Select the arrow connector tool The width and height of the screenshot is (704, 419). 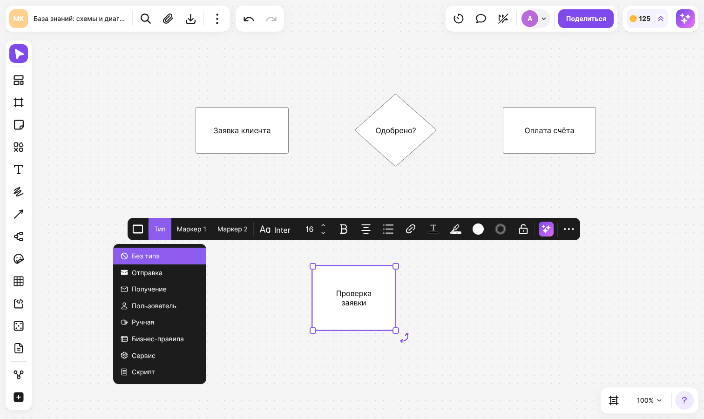tap(19, 214)
